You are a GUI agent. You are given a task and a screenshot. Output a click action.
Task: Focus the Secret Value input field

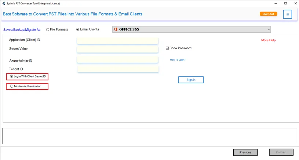[x=117, y=49]
